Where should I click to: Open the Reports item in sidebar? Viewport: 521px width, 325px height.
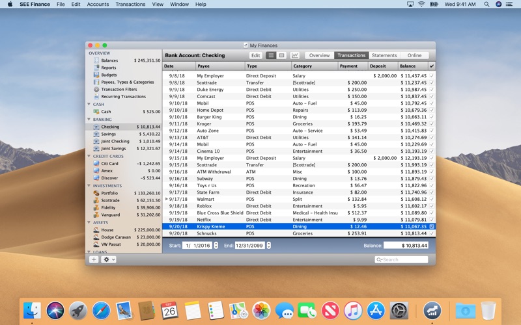(109, 68)
